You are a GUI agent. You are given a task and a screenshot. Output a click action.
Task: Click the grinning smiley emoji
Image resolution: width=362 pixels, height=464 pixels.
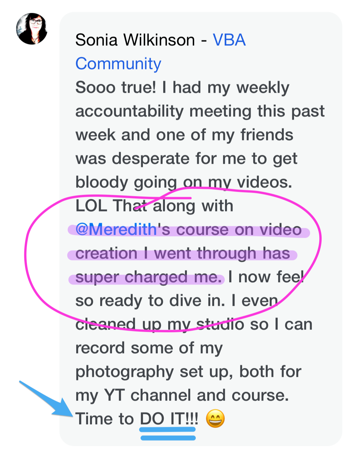tap(215, 419)
